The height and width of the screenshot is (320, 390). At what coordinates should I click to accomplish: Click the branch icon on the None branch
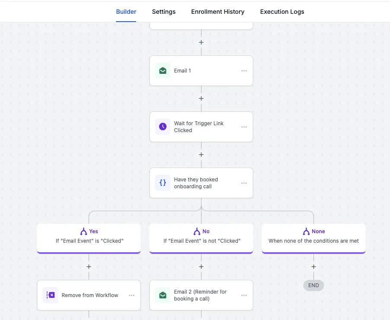tap(307, 231)
